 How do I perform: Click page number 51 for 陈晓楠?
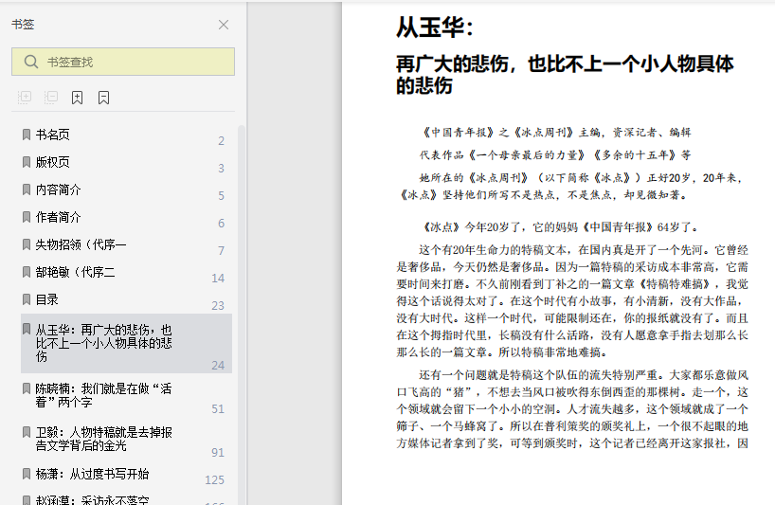click(x=218, y=409)
